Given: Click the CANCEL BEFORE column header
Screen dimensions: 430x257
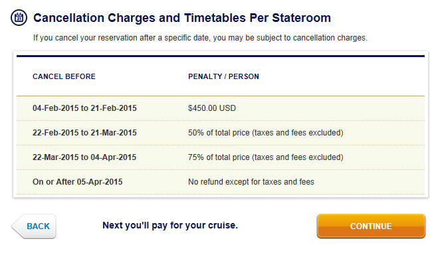Looking at the screenshot, I should tap(64, 76).
